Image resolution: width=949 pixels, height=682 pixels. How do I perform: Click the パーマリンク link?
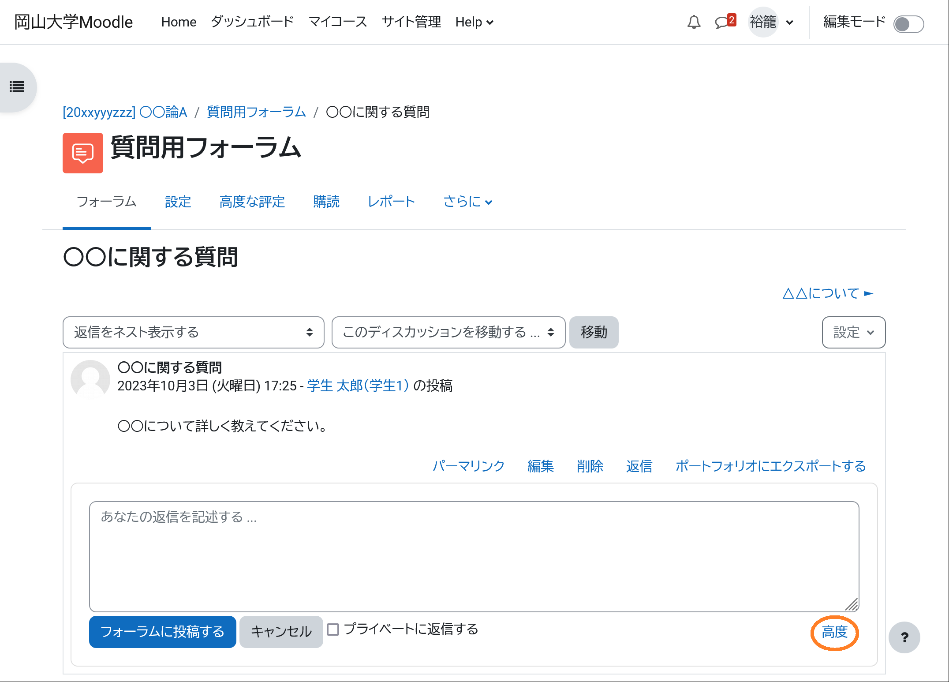click(469, 466)
